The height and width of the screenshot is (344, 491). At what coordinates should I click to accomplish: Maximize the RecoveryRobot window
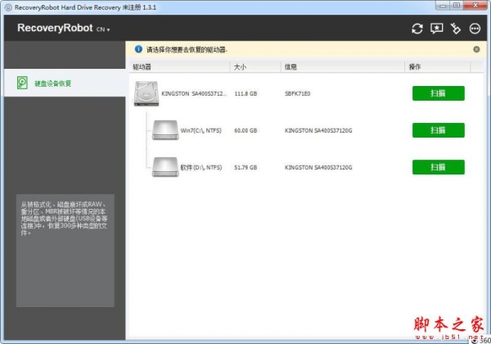point(457,6)
